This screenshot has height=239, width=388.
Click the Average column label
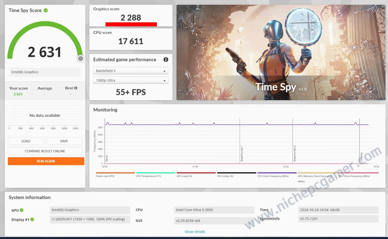45,88
